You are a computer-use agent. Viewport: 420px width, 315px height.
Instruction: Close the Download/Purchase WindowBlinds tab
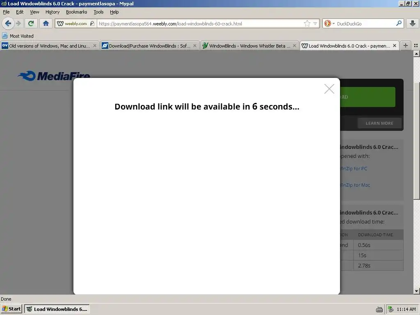pyautogui.click(x=195, y=46)
